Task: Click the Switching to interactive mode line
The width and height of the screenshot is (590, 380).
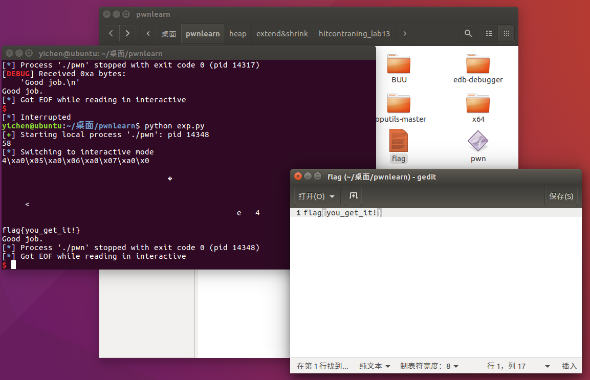Action: [x=78, y=152]
